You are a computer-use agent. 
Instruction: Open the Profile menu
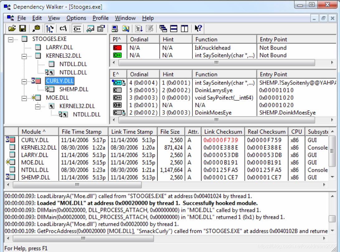point(100,18)
